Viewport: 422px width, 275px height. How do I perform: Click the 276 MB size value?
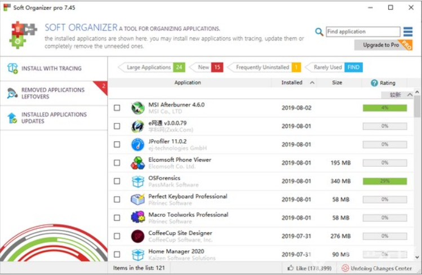(340, 236)
